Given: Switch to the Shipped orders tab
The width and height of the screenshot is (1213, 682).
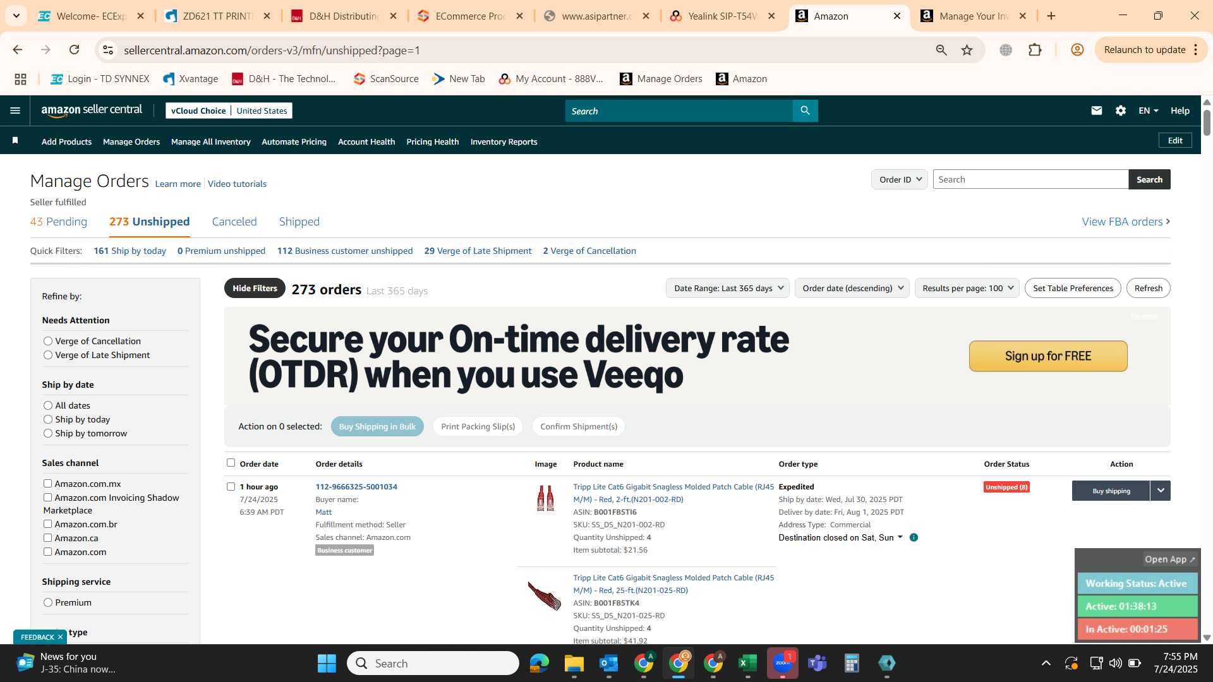Looking at the screenshot, I should pos(299,222).
